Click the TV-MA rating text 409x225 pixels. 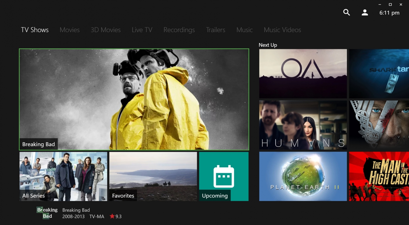point(97,216)
